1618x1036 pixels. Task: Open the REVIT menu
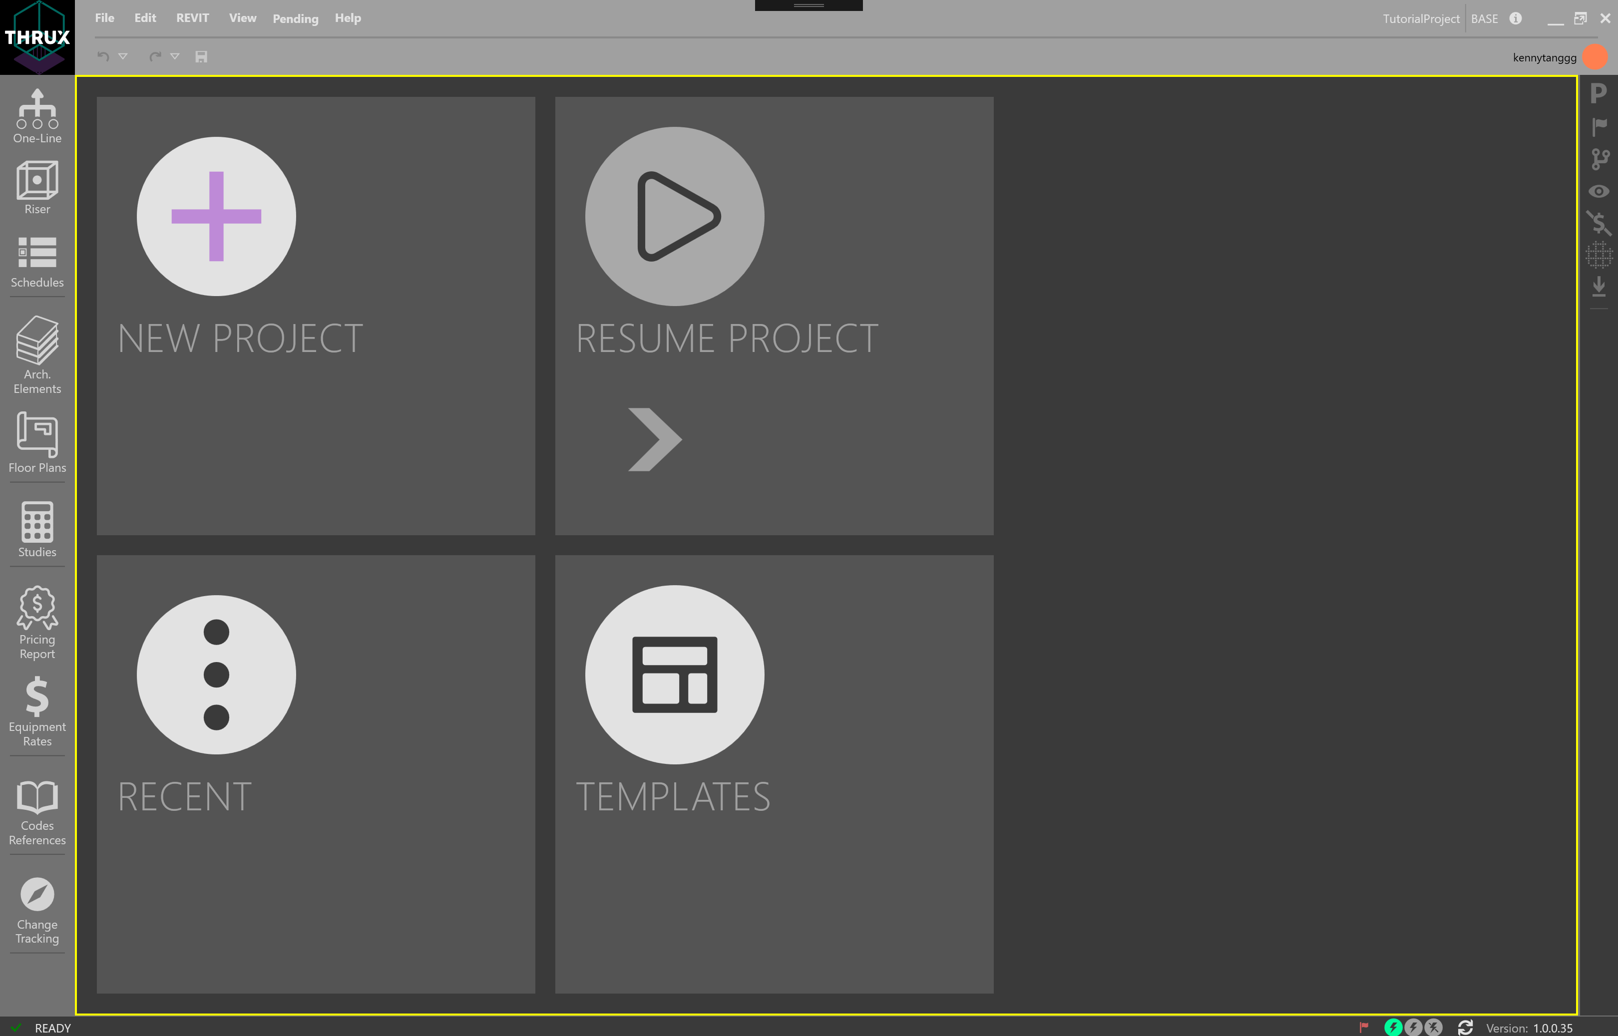[x=192, y=18]
